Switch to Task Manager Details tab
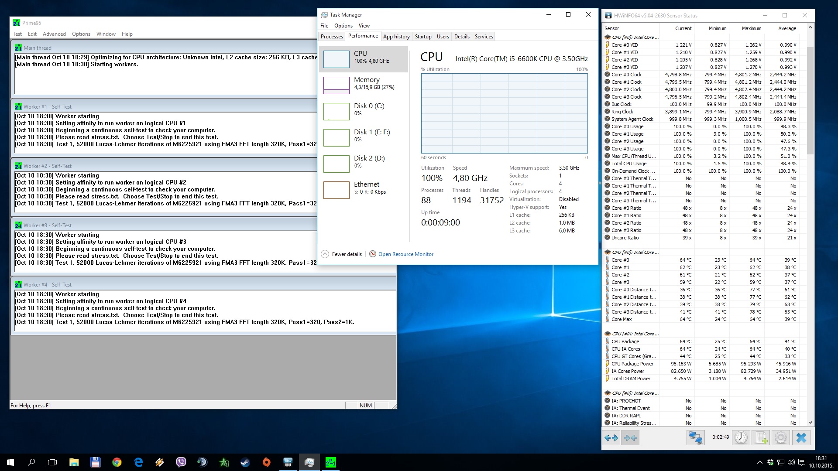This screenshot has height=471, width=838. pyautogui.click(x=462, y=37)
